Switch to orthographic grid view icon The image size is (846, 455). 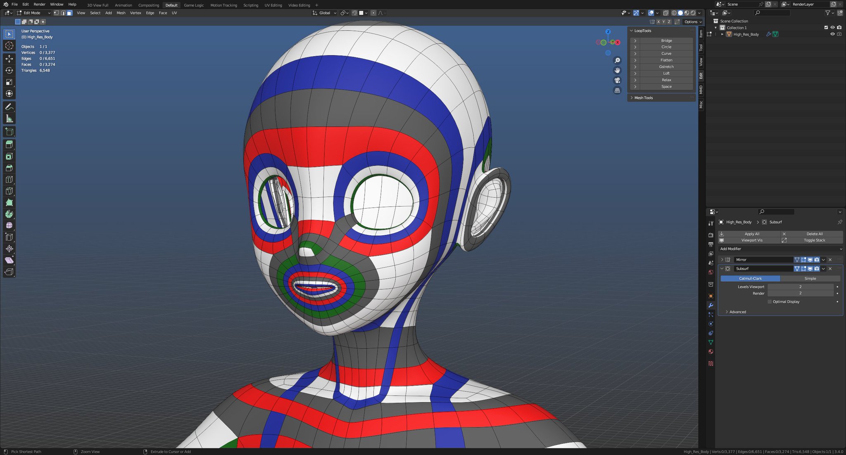pos(617,90)
